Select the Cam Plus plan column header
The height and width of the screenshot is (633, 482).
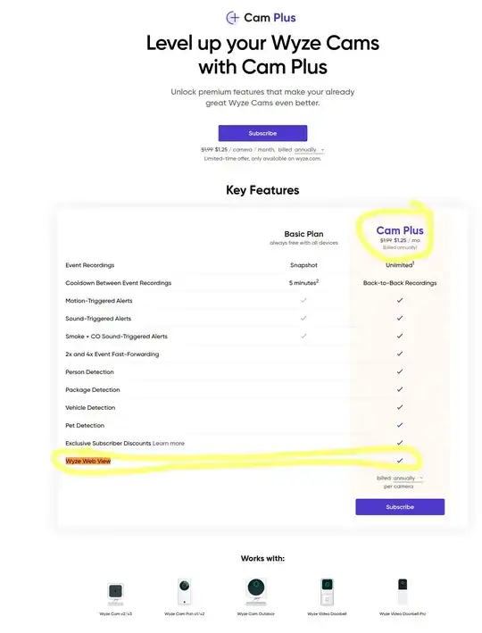400,230
